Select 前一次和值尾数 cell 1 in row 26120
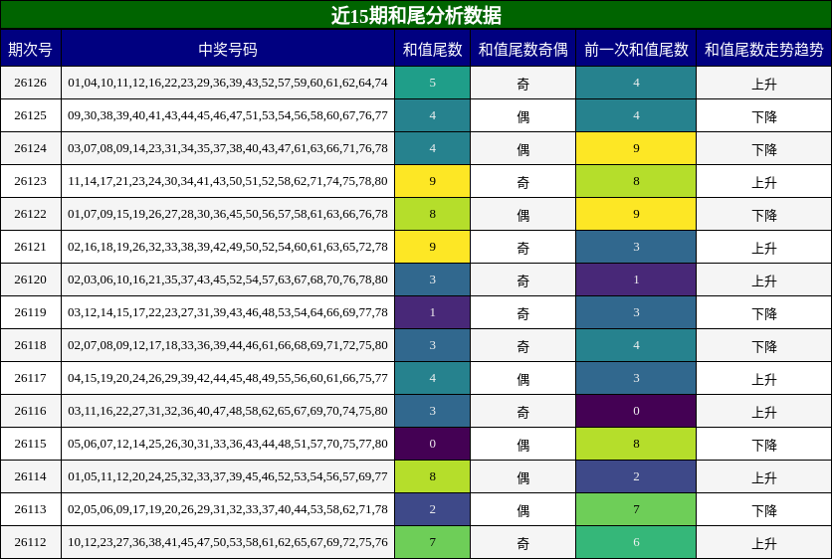Image resolution: width=832 pixels, height=559 pixels. click(636, 280)
